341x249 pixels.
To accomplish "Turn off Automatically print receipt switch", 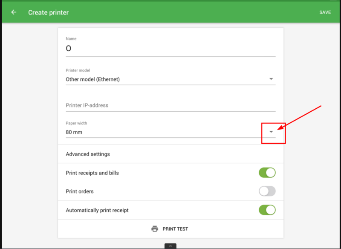I will 267,210.
